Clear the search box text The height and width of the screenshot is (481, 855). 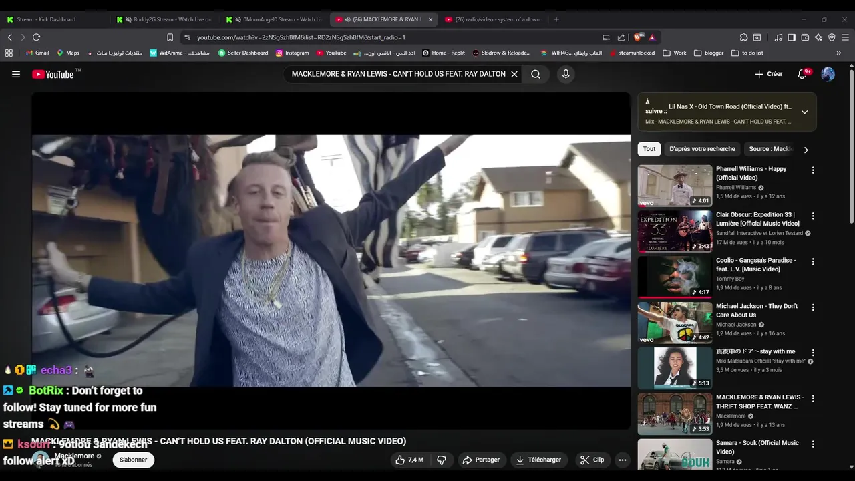pos(514,74)
